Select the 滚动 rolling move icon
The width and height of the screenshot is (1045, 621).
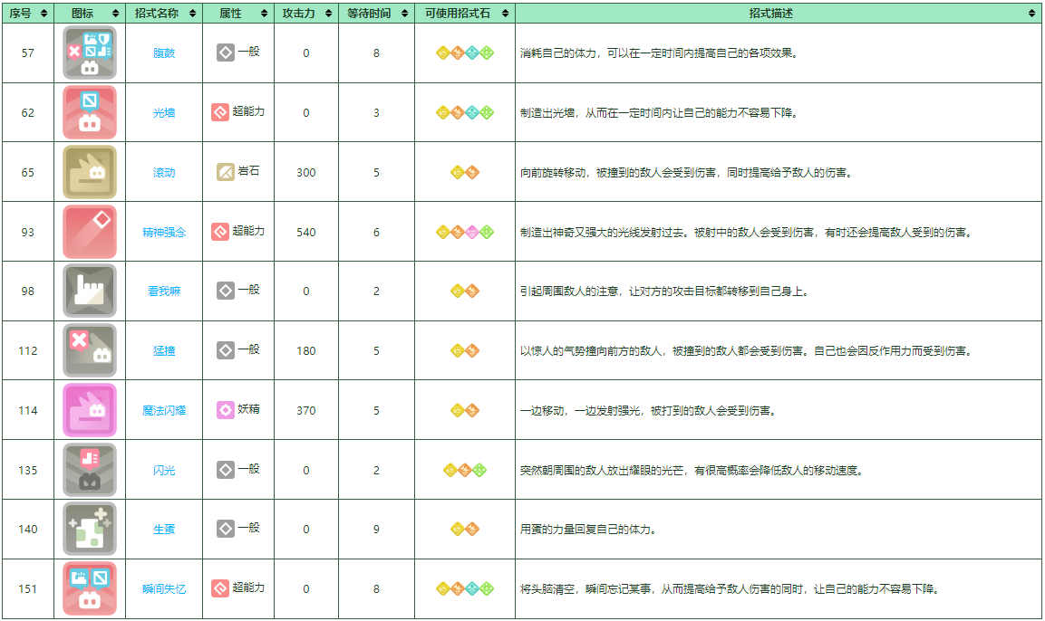point(89,171)
